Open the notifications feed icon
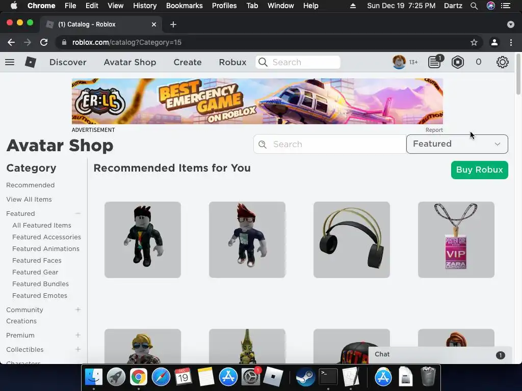 pyautogui.click(x=434, y=62)
